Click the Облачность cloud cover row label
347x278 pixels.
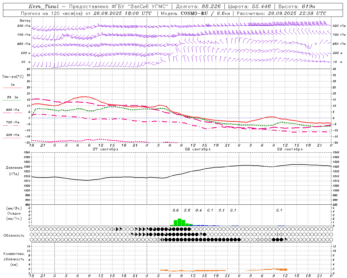tap(14, 235)
